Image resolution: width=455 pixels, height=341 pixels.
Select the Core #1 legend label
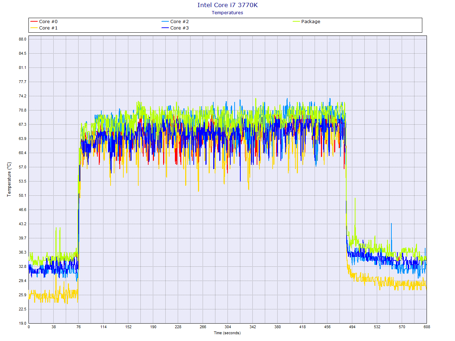(x=48, y=28)
